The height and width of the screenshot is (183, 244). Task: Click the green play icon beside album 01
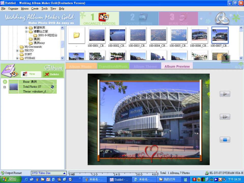point(5,82)
